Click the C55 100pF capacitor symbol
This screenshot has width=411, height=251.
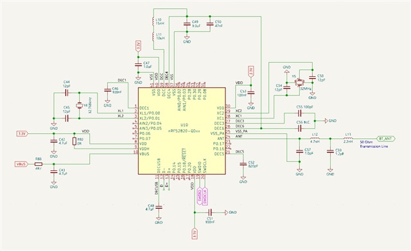click(x=300, y=113)
